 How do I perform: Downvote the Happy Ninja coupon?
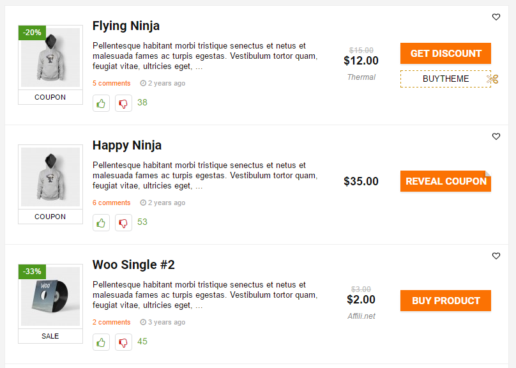point(123,223)
